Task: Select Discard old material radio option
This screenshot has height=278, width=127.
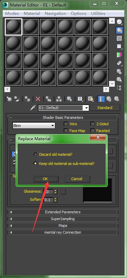Action: pyautogui.click(x=36, y=154)
